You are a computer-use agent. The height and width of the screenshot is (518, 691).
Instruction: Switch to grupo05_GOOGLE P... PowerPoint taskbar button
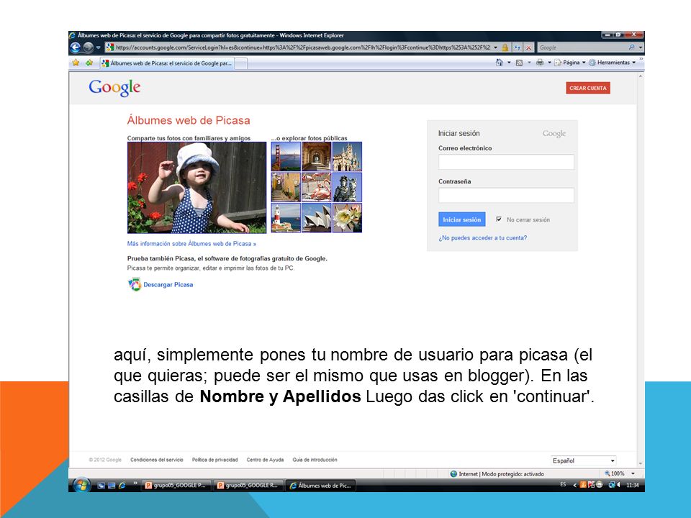point(176,486)
